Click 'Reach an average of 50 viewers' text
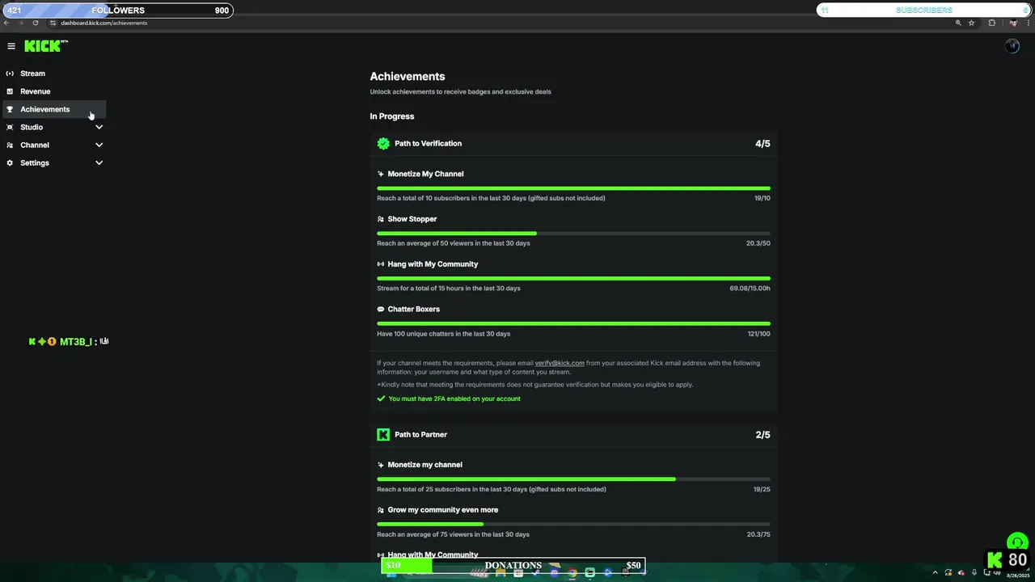Screen dimensions: 1035x582 tap(454, 243)
